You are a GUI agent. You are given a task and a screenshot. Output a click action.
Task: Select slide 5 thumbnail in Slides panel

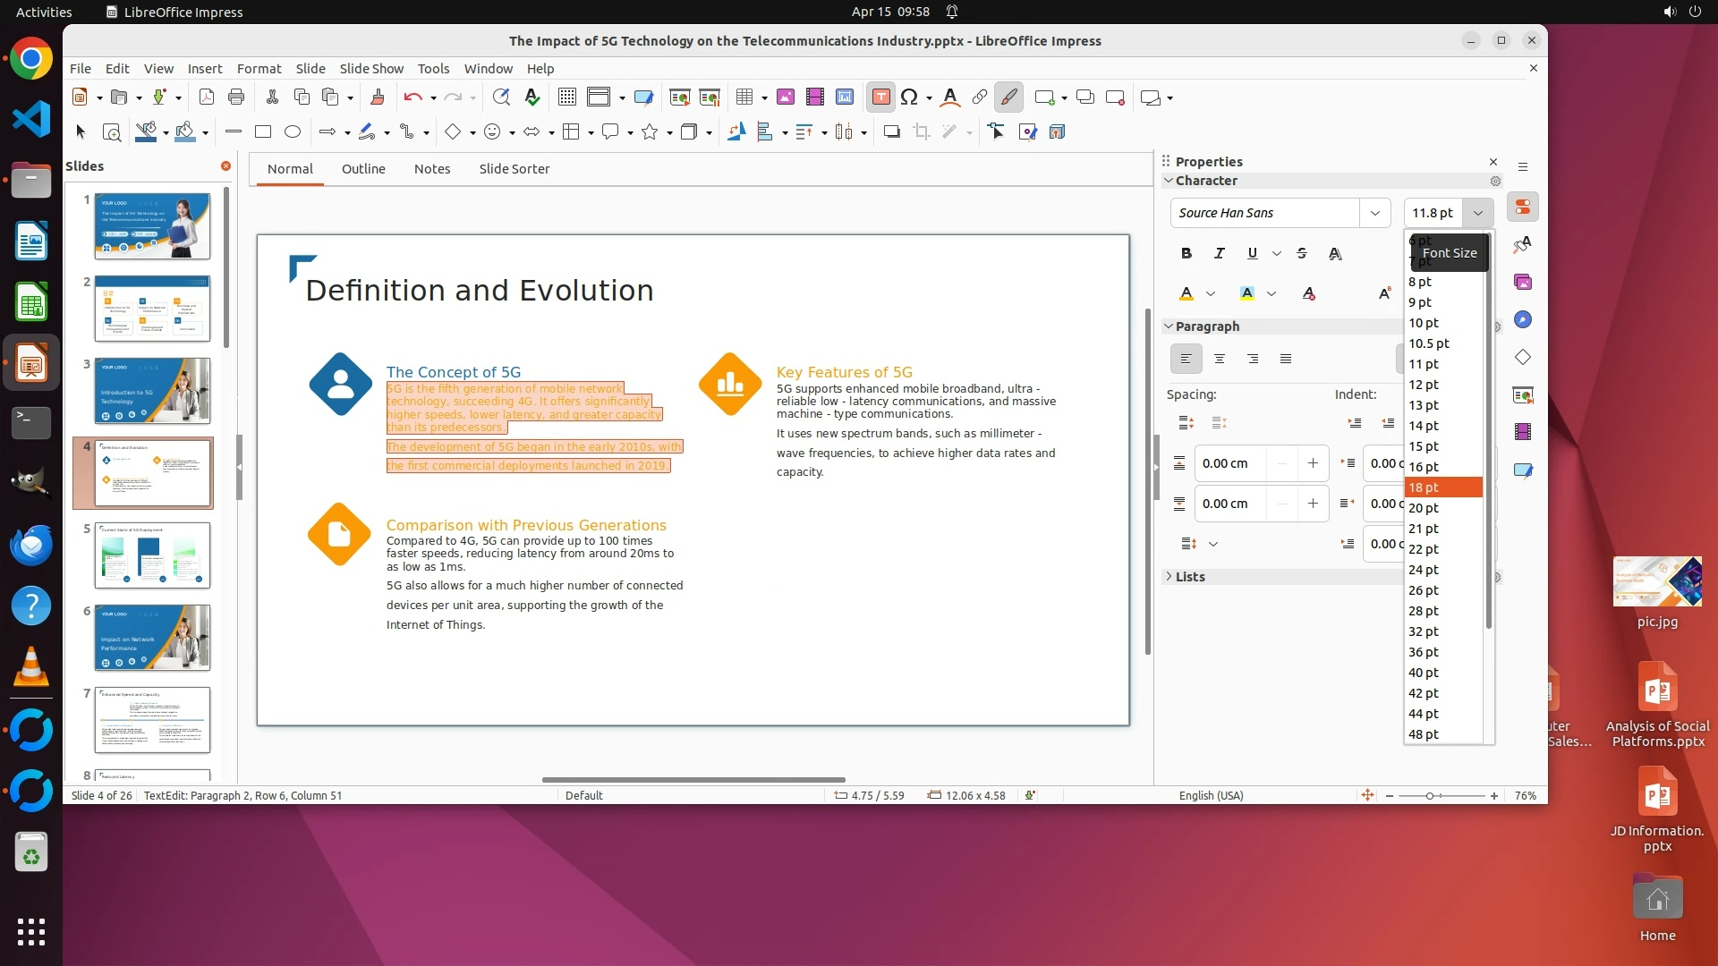pyautogui.click(x=152, y=555)
